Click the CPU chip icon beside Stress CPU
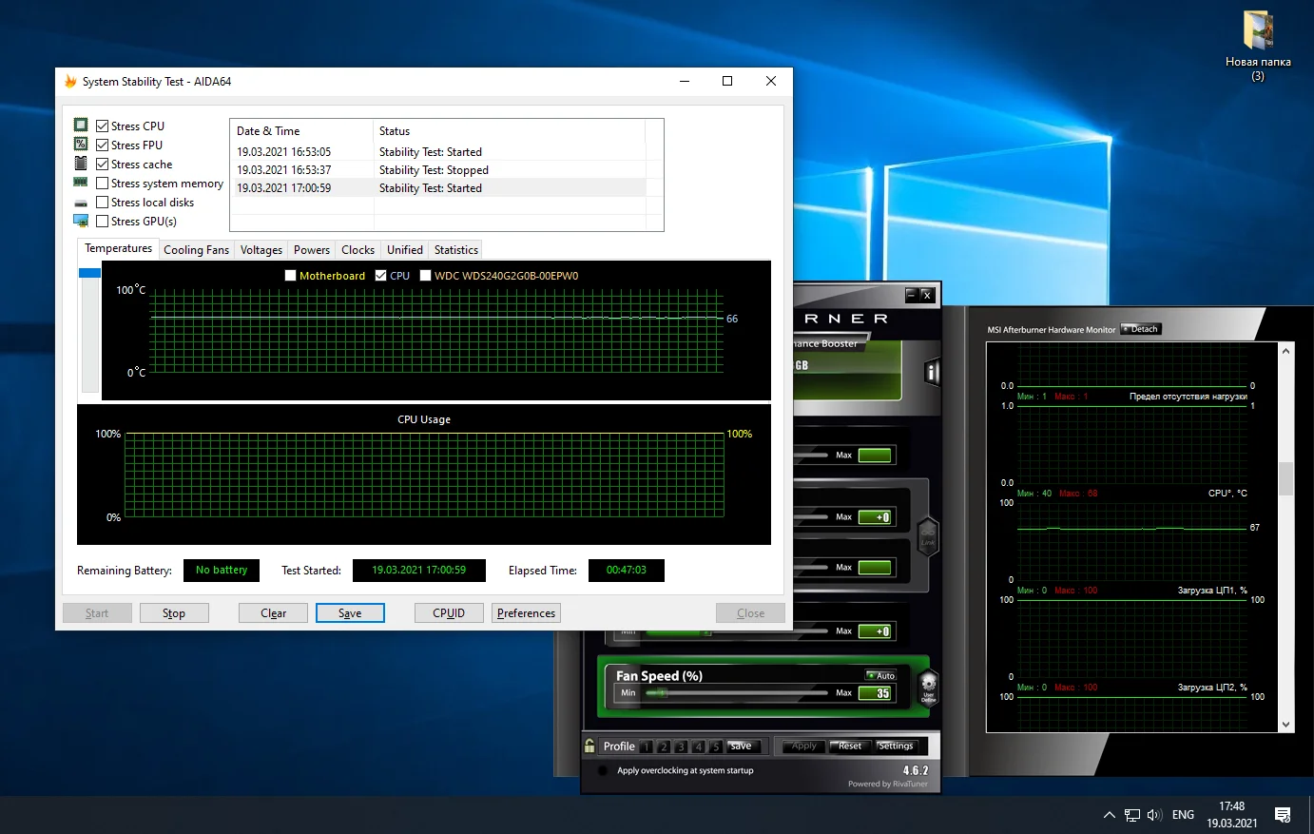Viewport: 1314px width, 834px height. (x=81, y=126)
